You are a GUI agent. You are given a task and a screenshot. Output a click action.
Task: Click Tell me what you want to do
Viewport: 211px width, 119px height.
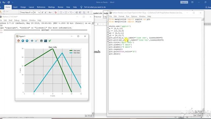click(x=95, y=7)
